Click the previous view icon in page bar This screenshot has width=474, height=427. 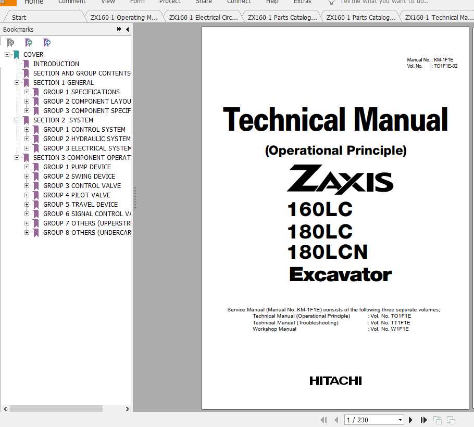click(438, 420)
